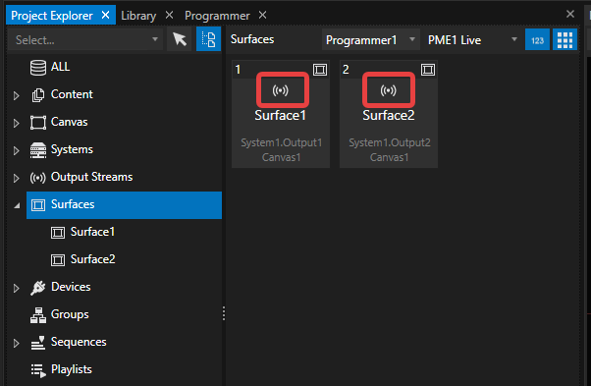Close the Library tab

coord(169,15)
